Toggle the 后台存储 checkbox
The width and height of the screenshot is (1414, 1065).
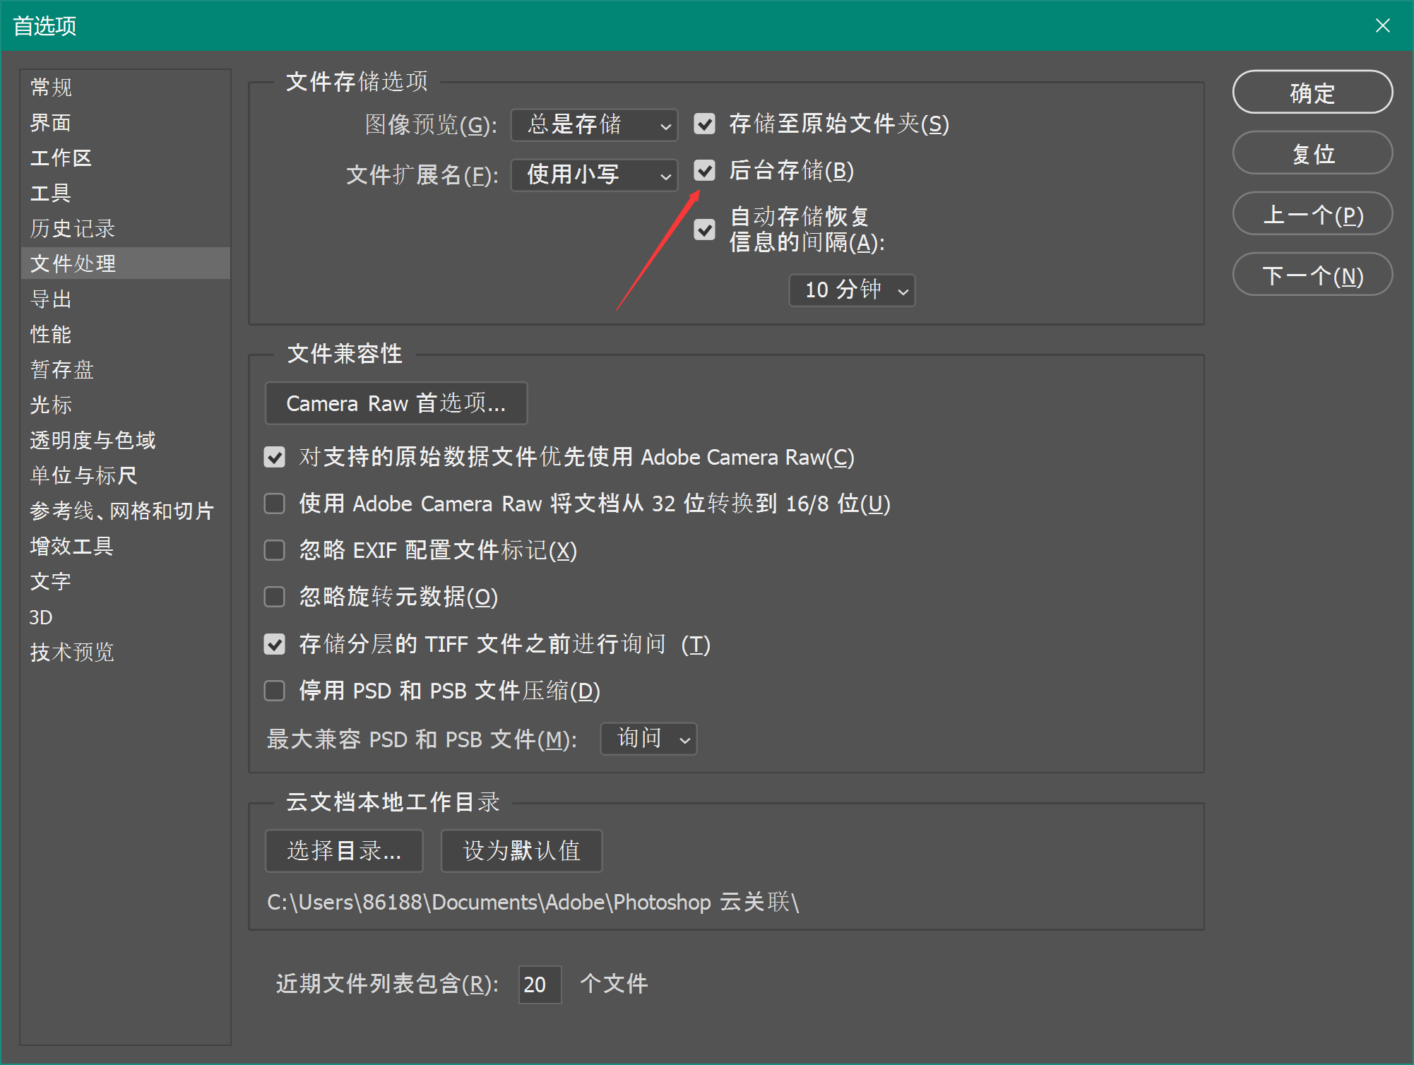point(704,171)
